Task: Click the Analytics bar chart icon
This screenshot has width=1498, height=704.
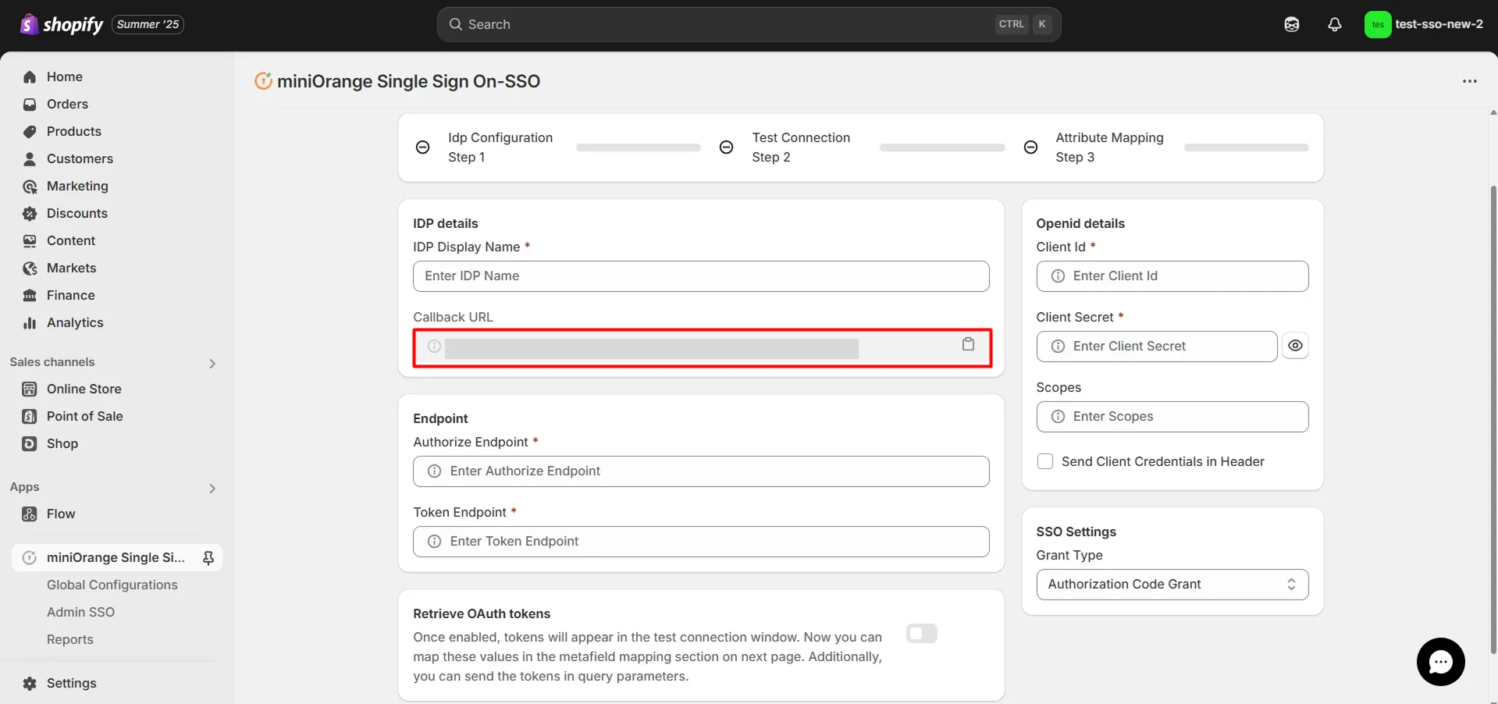Action: [30, 322]
